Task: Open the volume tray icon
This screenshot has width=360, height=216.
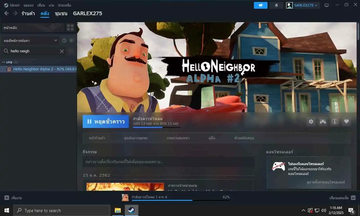Action: [324, 210]
